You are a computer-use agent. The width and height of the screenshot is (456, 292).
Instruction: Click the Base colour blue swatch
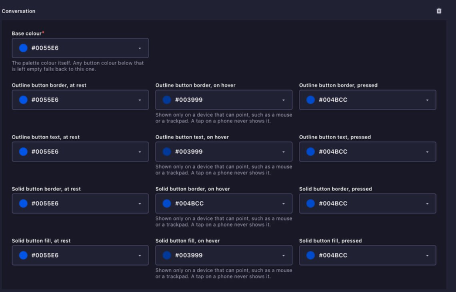coord(23,48)
